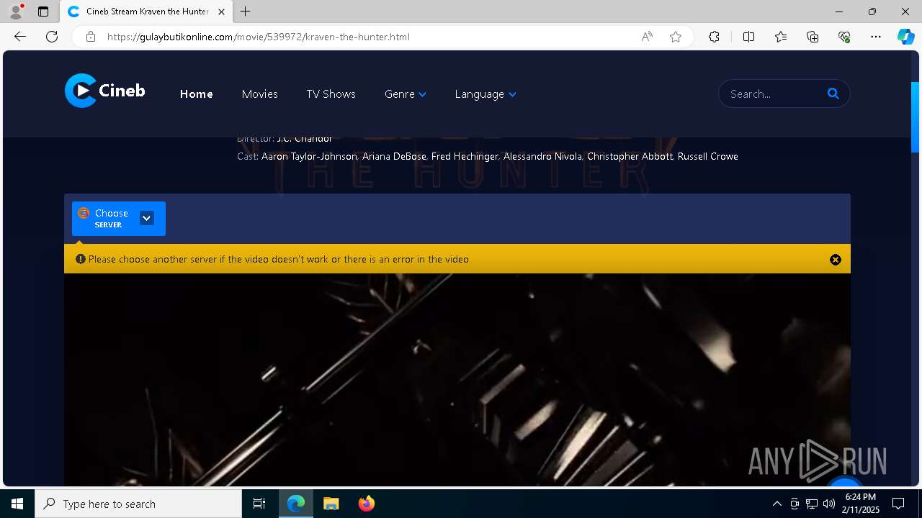Click cast member Ariana DeBose
Viewport: 922px width, 518px height.
394,156
